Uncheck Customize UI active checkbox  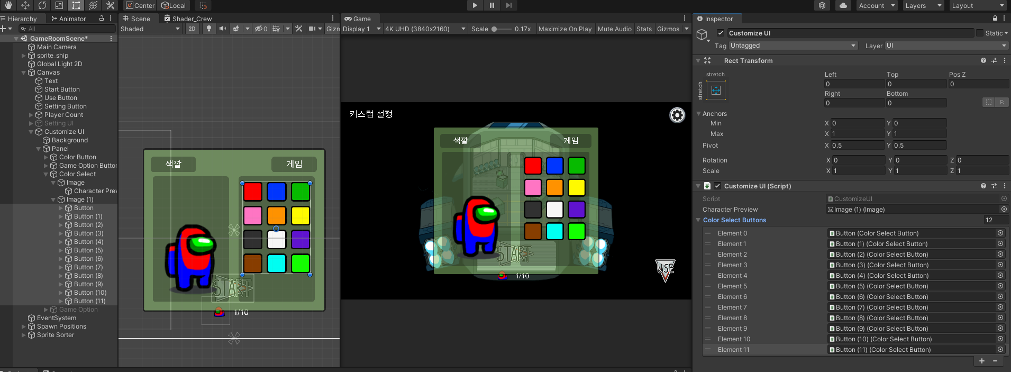tap(720, 33)
